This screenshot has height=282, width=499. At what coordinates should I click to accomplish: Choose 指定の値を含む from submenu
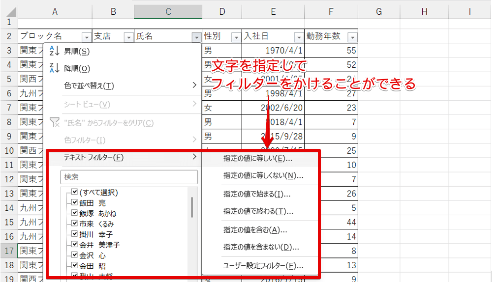pyautogui.click(x=255, y=229)
